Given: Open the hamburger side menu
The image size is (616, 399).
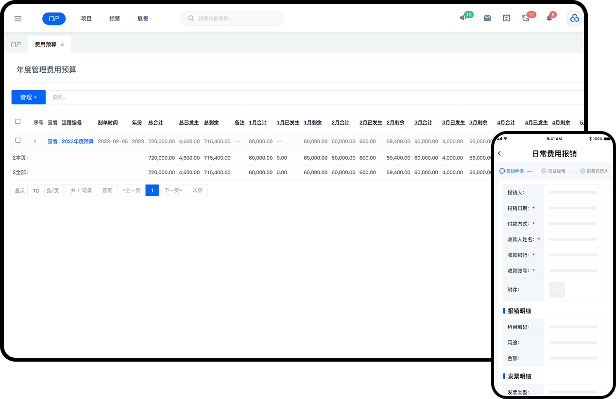Looking at the screenshot, I should pos(18,19).
